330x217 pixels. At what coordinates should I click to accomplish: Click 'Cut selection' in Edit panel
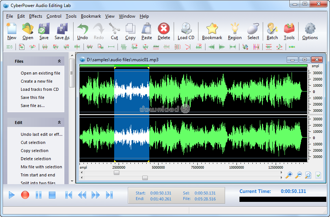point(33,142)
